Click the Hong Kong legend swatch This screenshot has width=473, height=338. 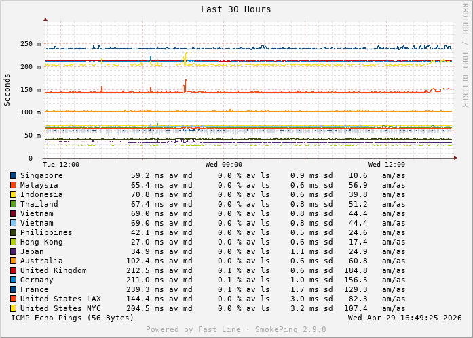pyautogui.click(x=13, y=242)
